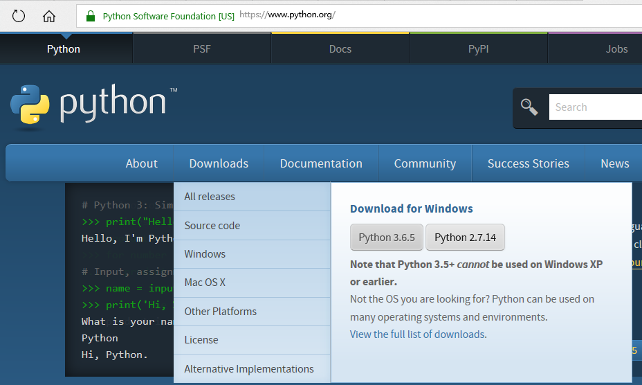This screenshot has height=385, width=642.
Task: Open the About menu
Action: pyautogui.click(x=142, y=163)
